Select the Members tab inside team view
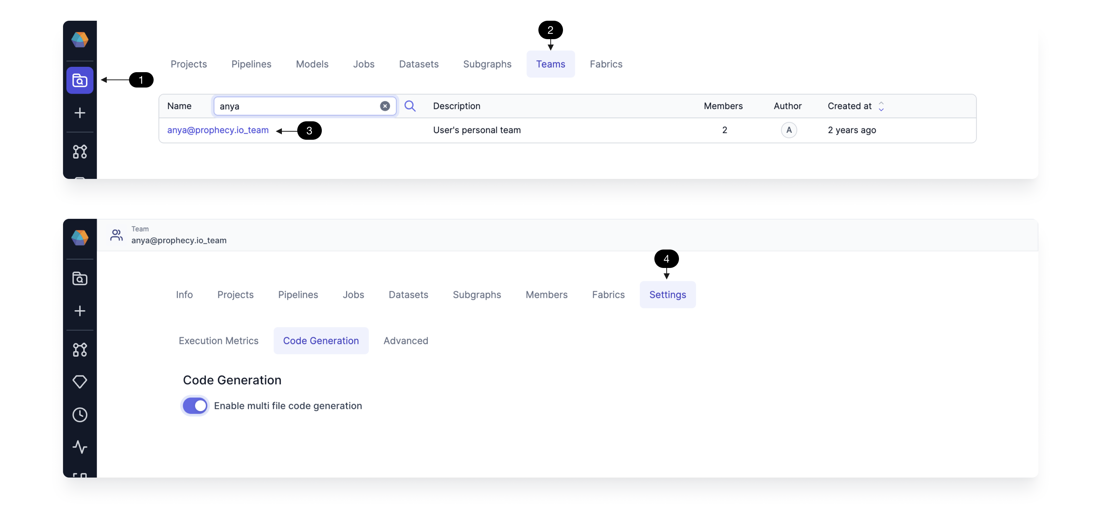The width and height of the screenshot is (1106, 529). tap(546, 294)
